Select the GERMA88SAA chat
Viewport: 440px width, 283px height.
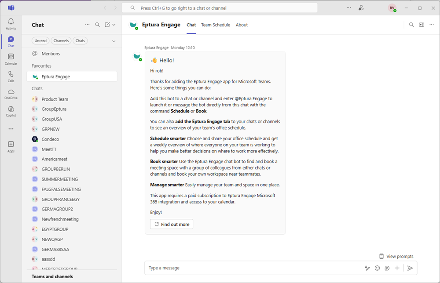coord(72,250)
